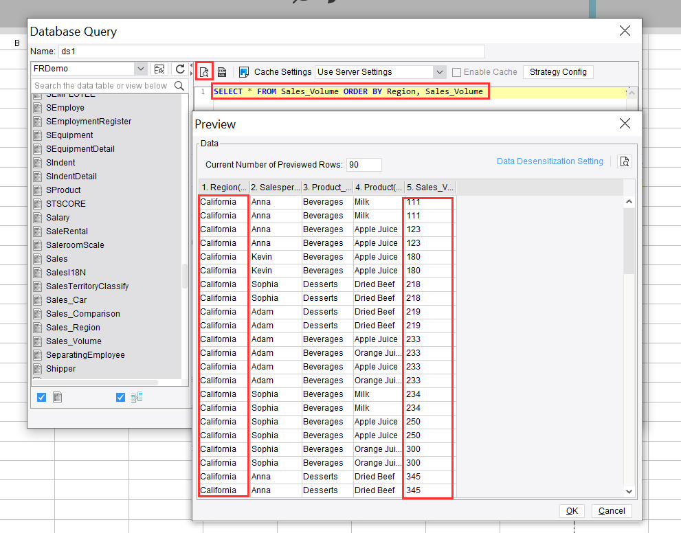
Task: Click the blue cache save icon before Cache Settings
Action: coord(243,71)
